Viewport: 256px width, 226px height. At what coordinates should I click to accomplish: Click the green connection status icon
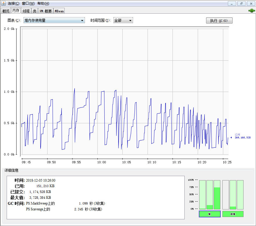(251, 11)
